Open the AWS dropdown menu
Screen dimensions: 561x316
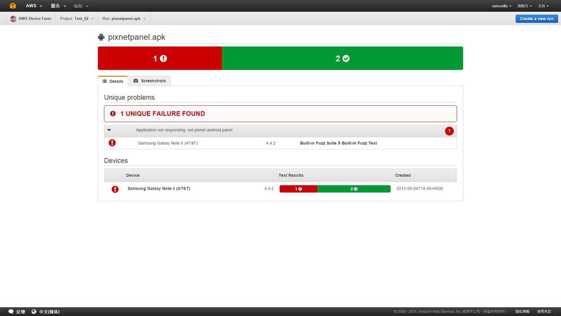pos(34,5)
